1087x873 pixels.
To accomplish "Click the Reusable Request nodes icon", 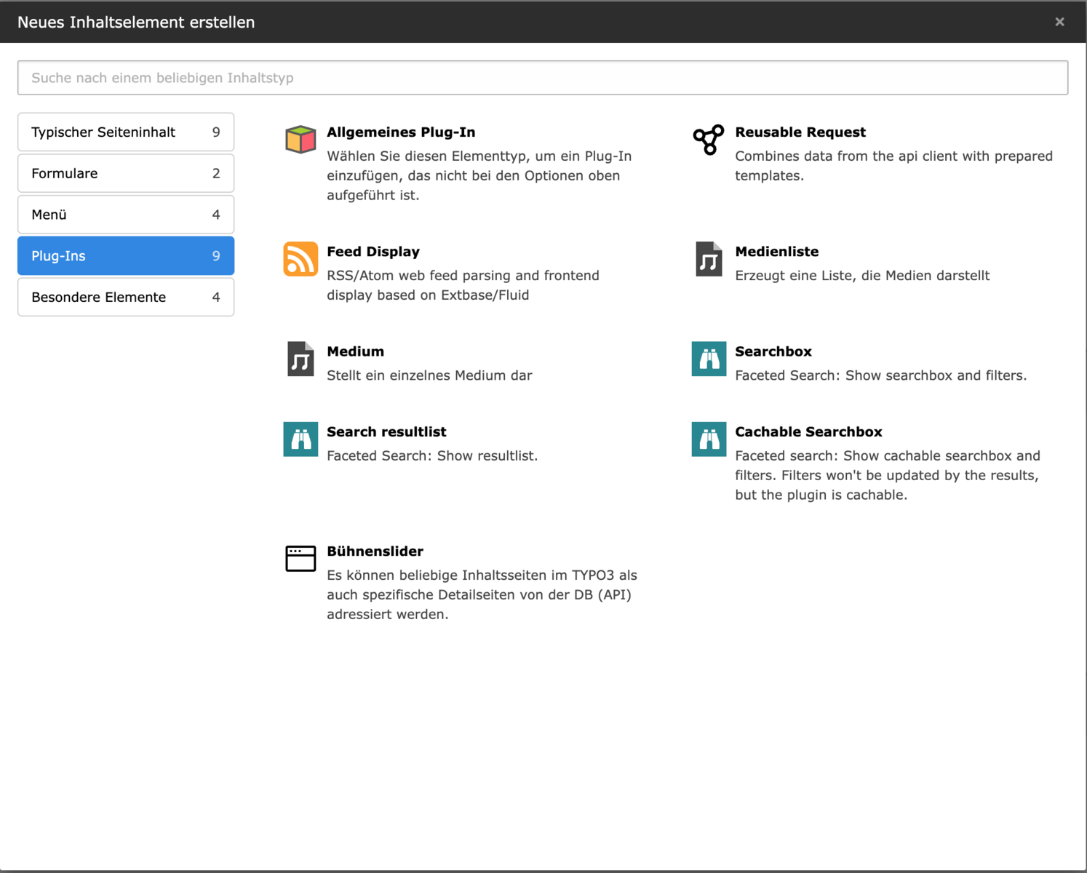I will 709,140.
